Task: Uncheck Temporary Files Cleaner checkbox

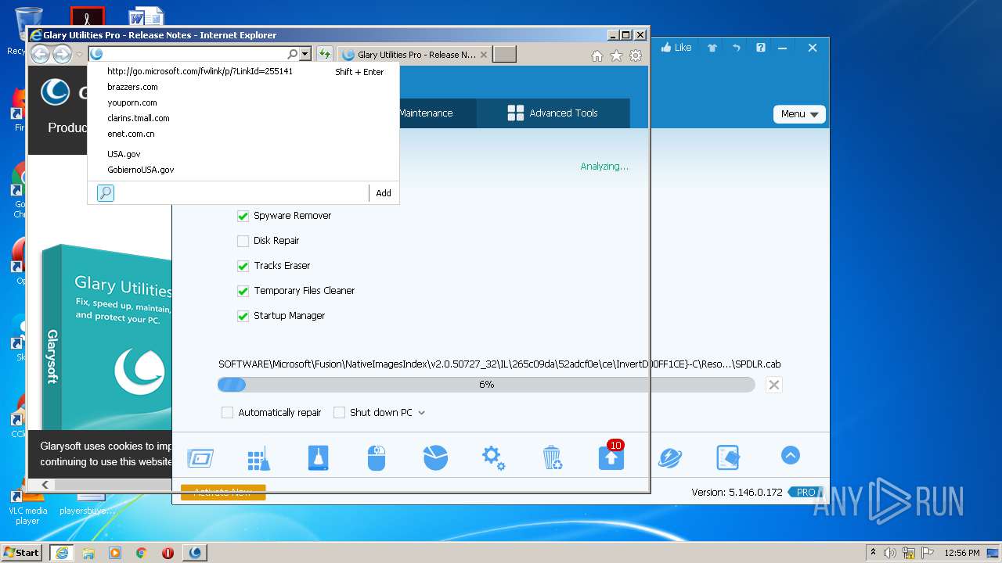Action: coord(243,291)
